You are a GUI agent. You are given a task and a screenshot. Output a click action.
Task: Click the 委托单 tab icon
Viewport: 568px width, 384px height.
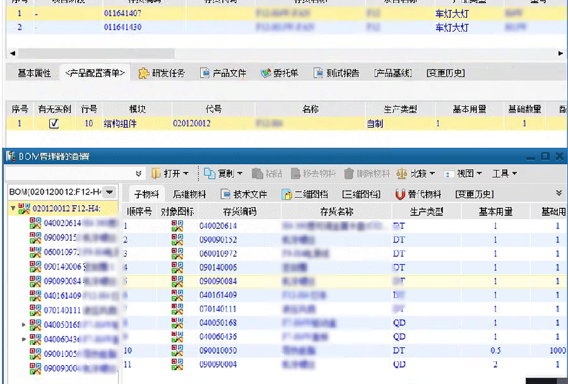click(266, 73)
